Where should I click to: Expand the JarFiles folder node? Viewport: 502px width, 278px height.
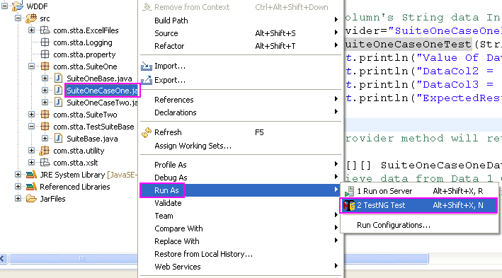[x=18, y=199]
